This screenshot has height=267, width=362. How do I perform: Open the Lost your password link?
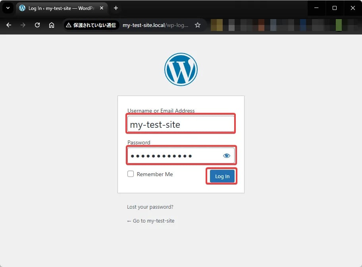click(150, 207)
